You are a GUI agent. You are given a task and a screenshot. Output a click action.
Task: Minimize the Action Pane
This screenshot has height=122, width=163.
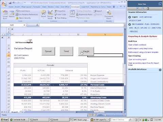point(160,4)
